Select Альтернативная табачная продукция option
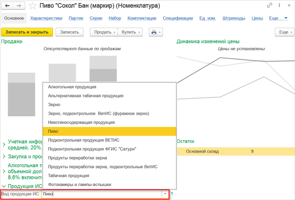 [110, 96]
